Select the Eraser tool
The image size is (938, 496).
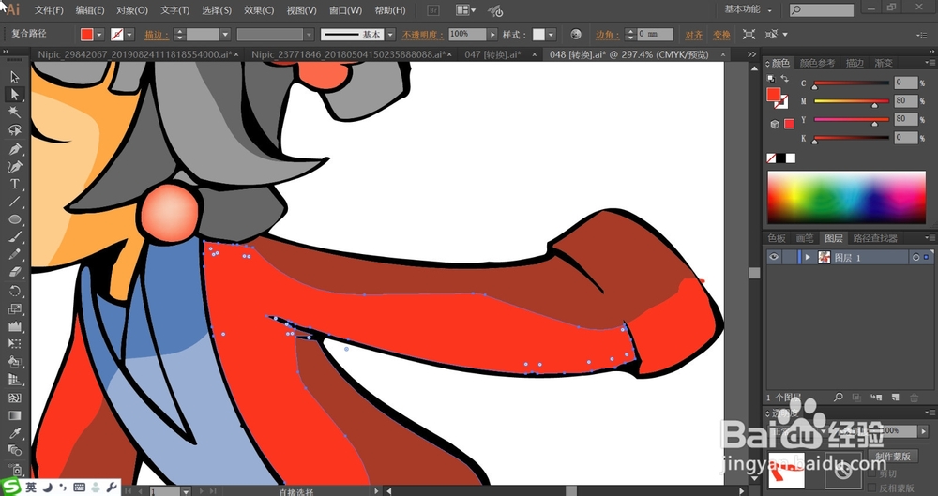pos(15,273)
